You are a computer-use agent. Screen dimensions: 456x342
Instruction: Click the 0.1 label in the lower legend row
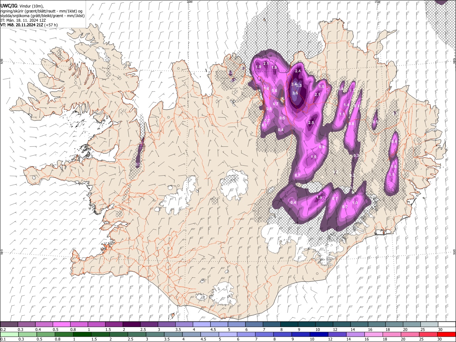coord(2,340)
